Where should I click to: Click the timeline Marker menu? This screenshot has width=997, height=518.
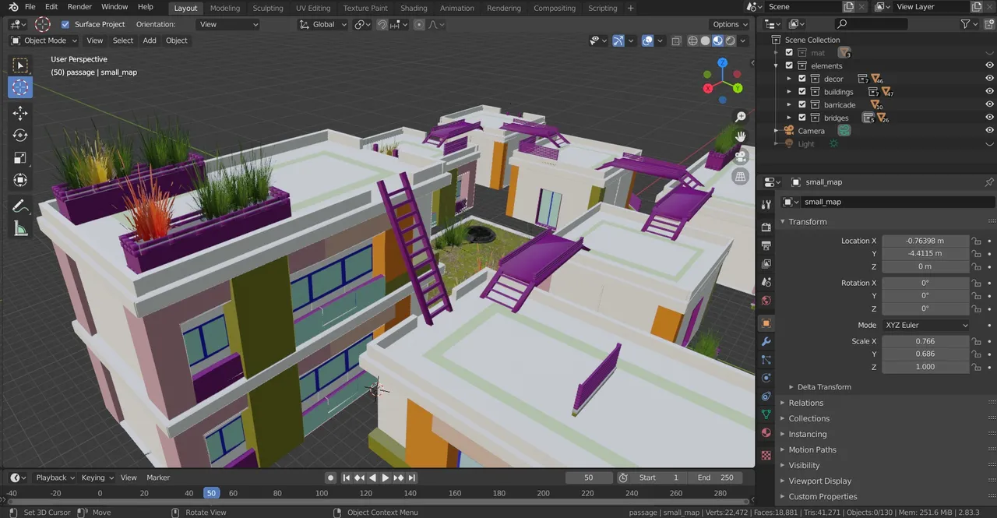[x=158, y=477]
